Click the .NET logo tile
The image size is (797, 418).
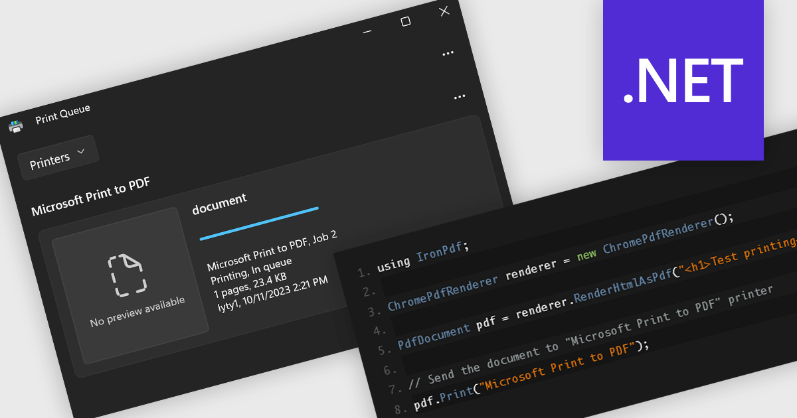683,80
